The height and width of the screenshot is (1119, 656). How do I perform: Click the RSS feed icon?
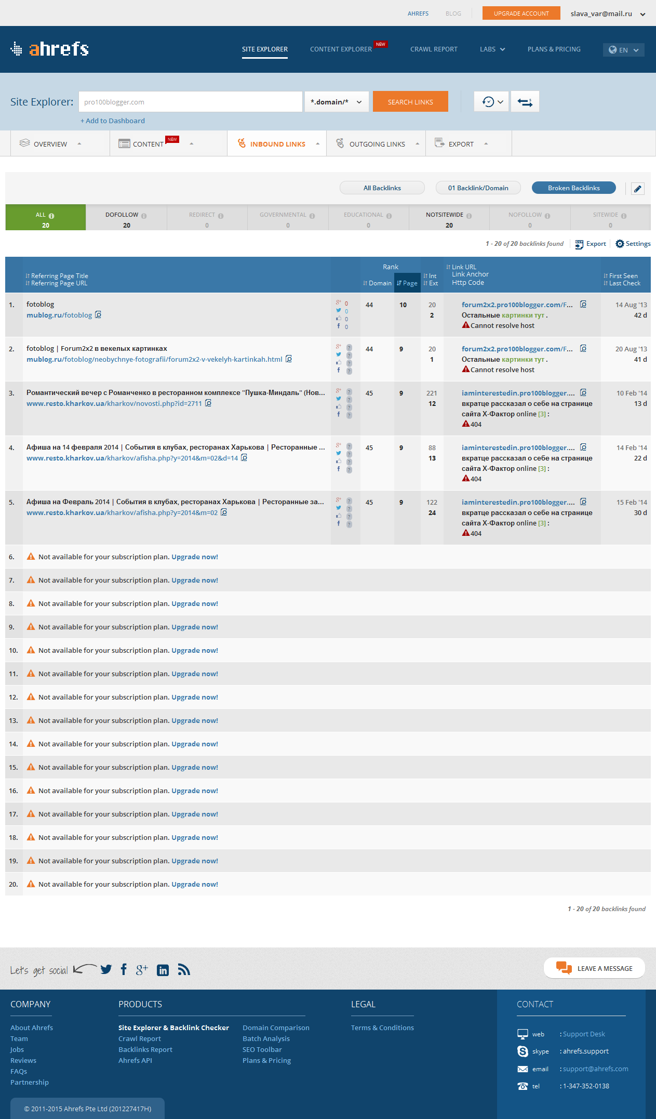click(x=184, y=970)
